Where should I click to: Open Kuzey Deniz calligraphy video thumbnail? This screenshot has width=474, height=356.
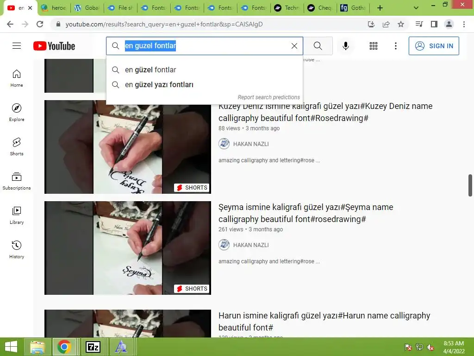[x=128, y=147]
